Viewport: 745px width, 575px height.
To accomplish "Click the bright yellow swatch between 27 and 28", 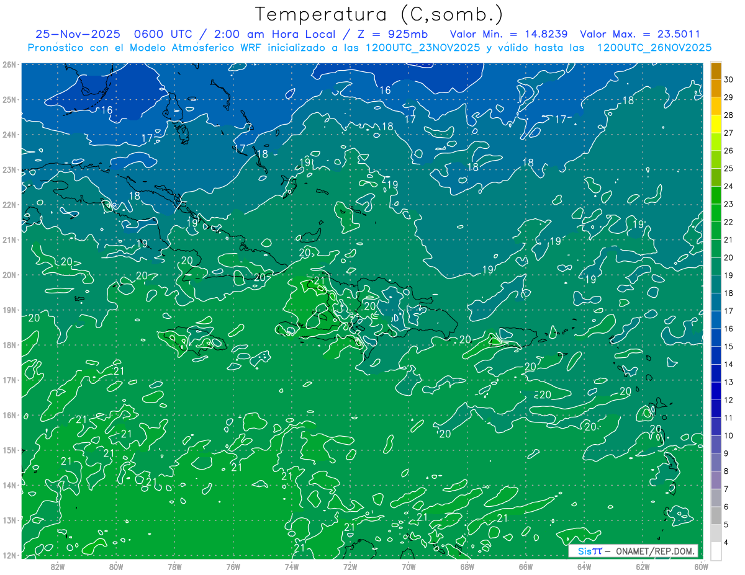I will point(716,124).
